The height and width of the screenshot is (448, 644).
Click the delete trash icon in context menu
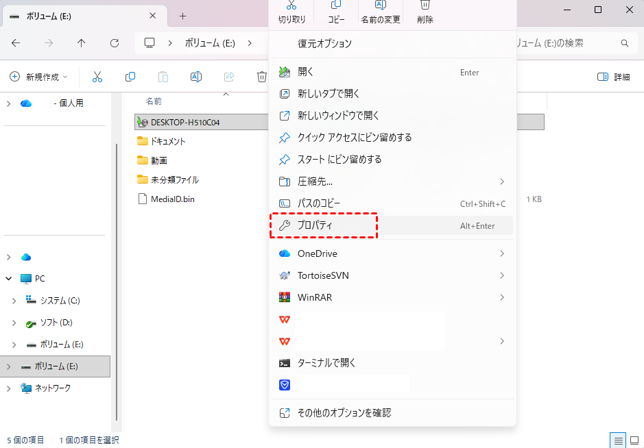[x=425, y=5]
